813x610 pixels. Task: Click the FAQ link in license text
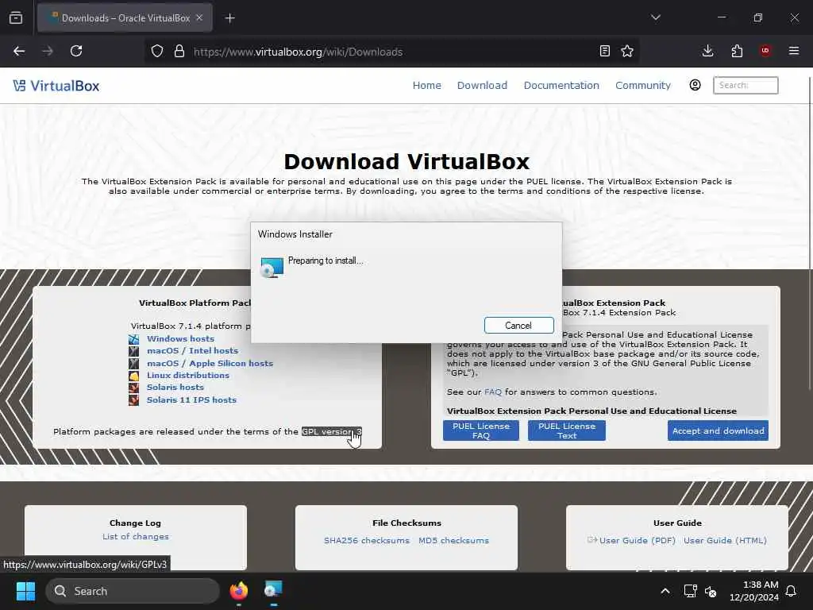click(492, 392)
